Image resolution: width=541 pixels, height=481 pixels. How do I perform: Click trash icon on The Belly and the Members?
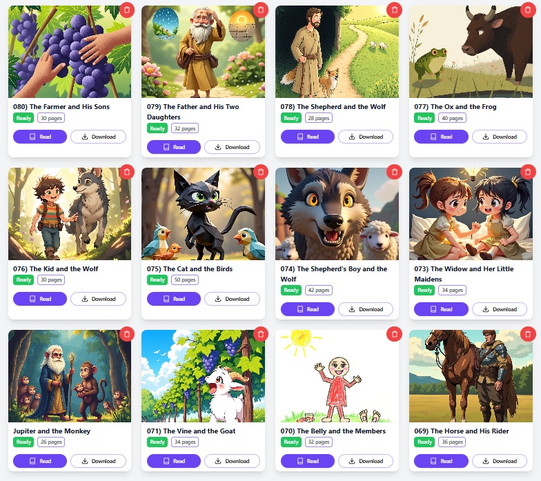(395, 334)
